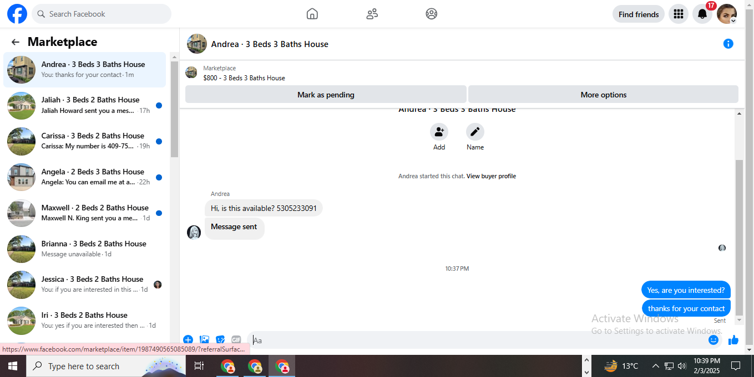Choose a sticker in composer

(x=220, y=340)
